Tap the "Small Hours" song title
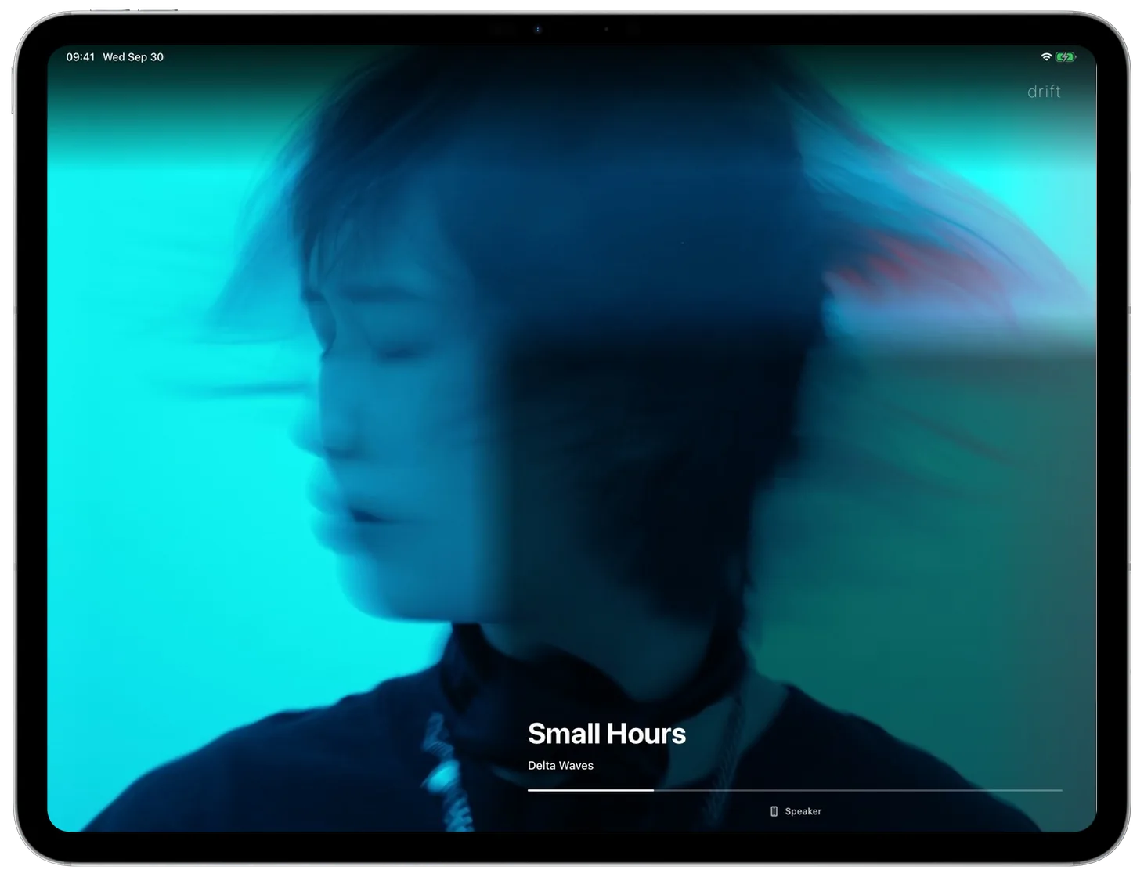This screenshot has height=877, width=1144. (x=607, y=734)
